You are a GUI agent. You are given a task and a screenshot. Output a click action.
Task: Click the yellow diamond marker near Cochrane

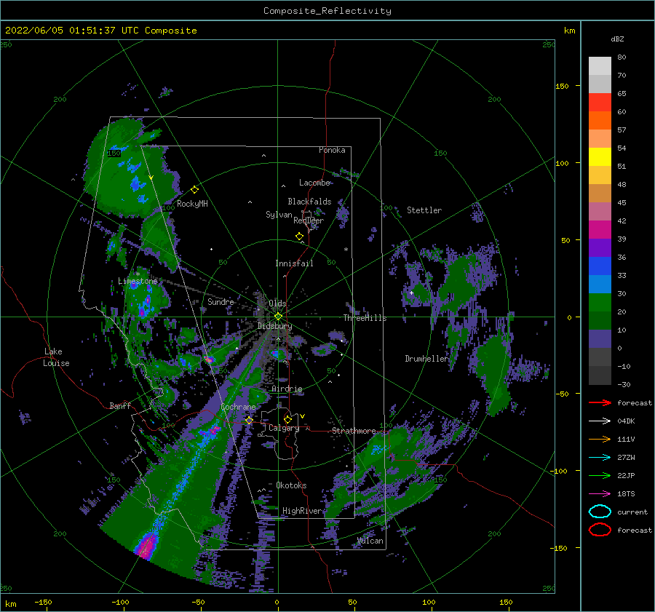(249, 420)
